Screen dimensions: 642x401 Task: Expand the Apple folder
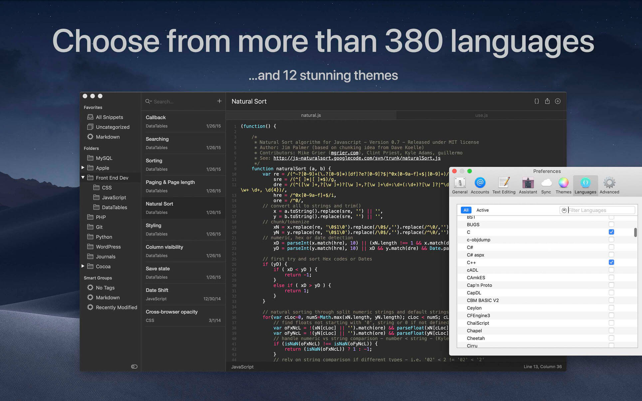(83, 168)
